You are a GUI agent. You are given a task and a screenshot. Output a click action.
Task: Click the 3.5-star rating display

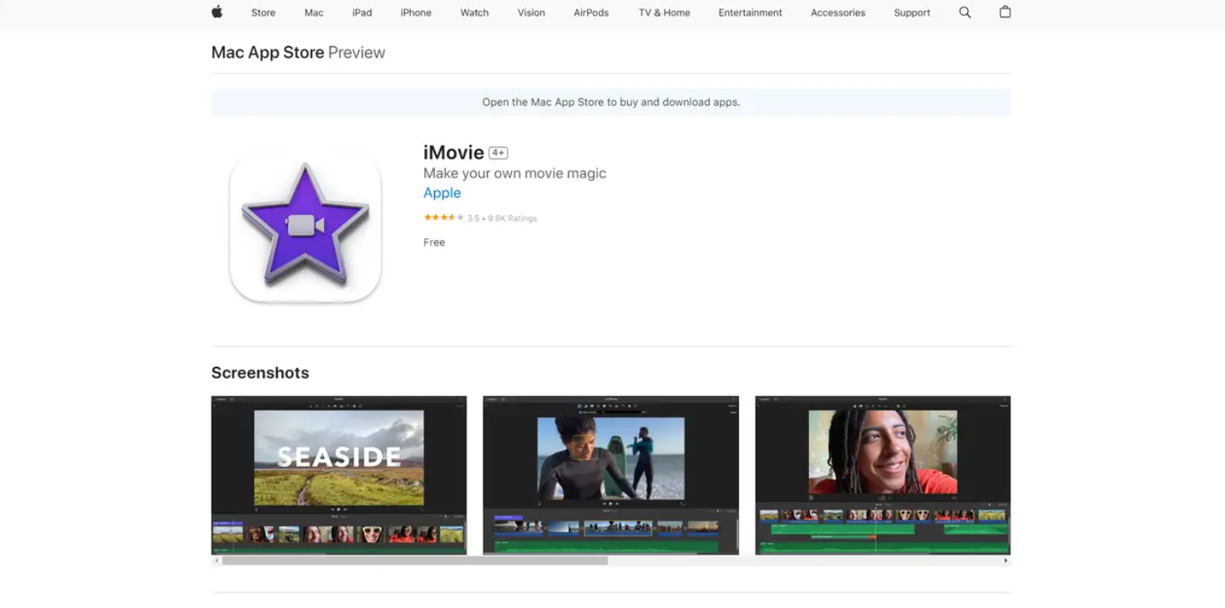[443, 218]
